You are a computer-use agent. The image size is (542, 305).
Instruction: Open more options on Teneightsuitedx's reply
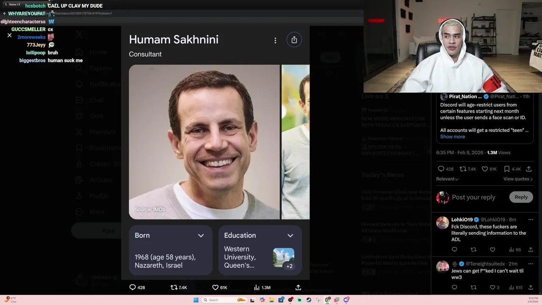pos(531,263)
